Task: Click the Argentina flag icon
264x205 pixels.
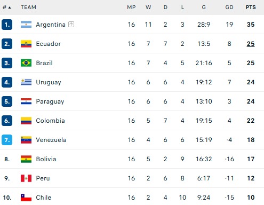Action: click(26, 25)
